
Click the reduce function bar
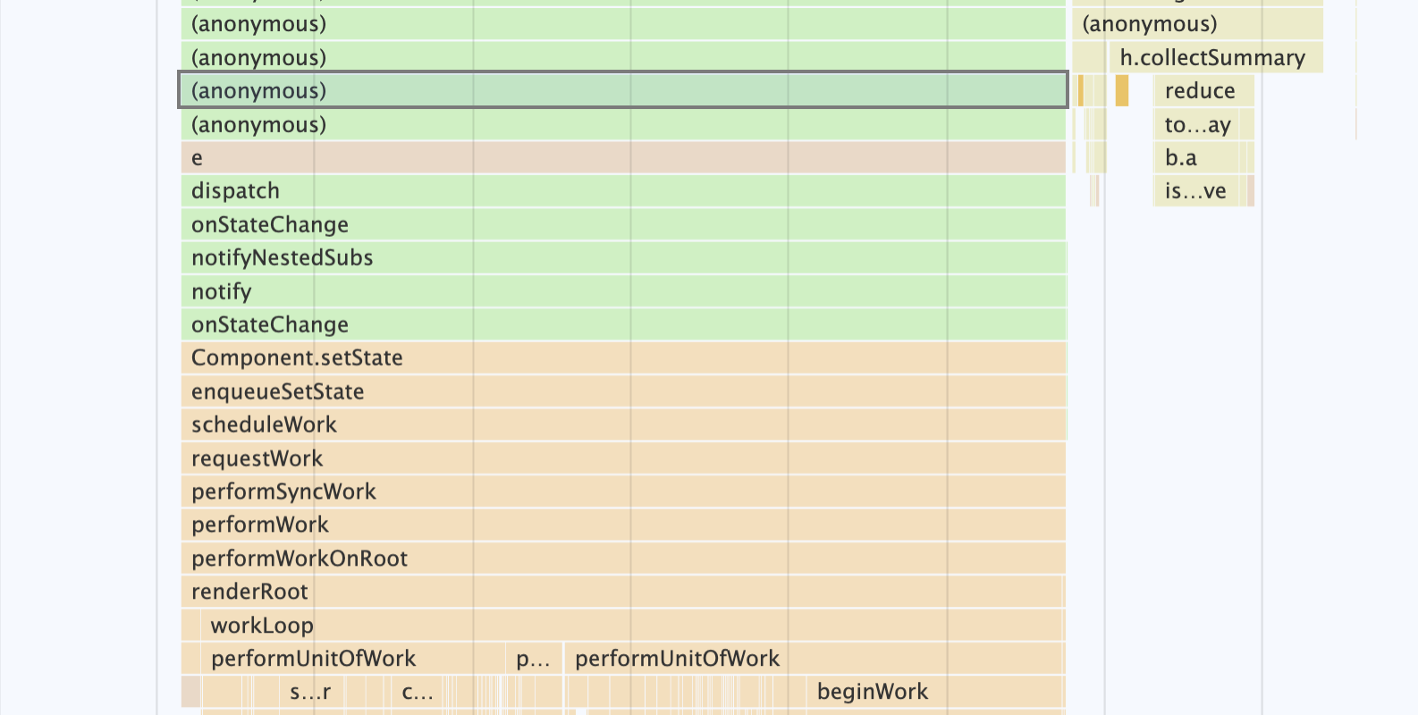(1203, 91)
